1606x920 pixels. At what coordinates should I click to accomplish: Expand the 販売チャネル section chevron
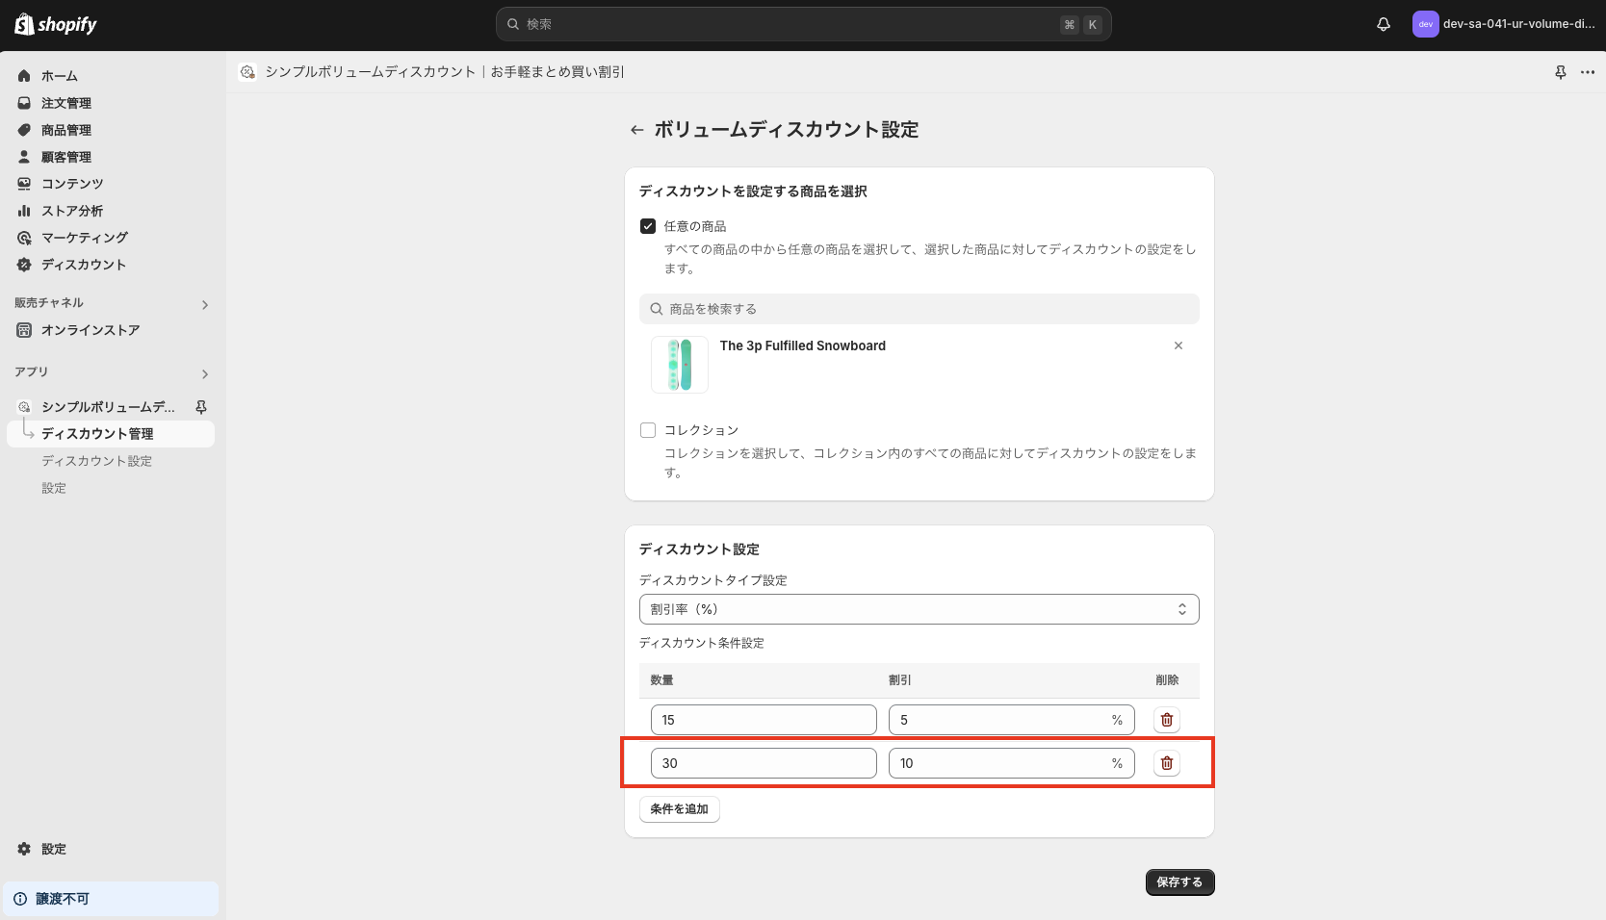pos(204,304)
